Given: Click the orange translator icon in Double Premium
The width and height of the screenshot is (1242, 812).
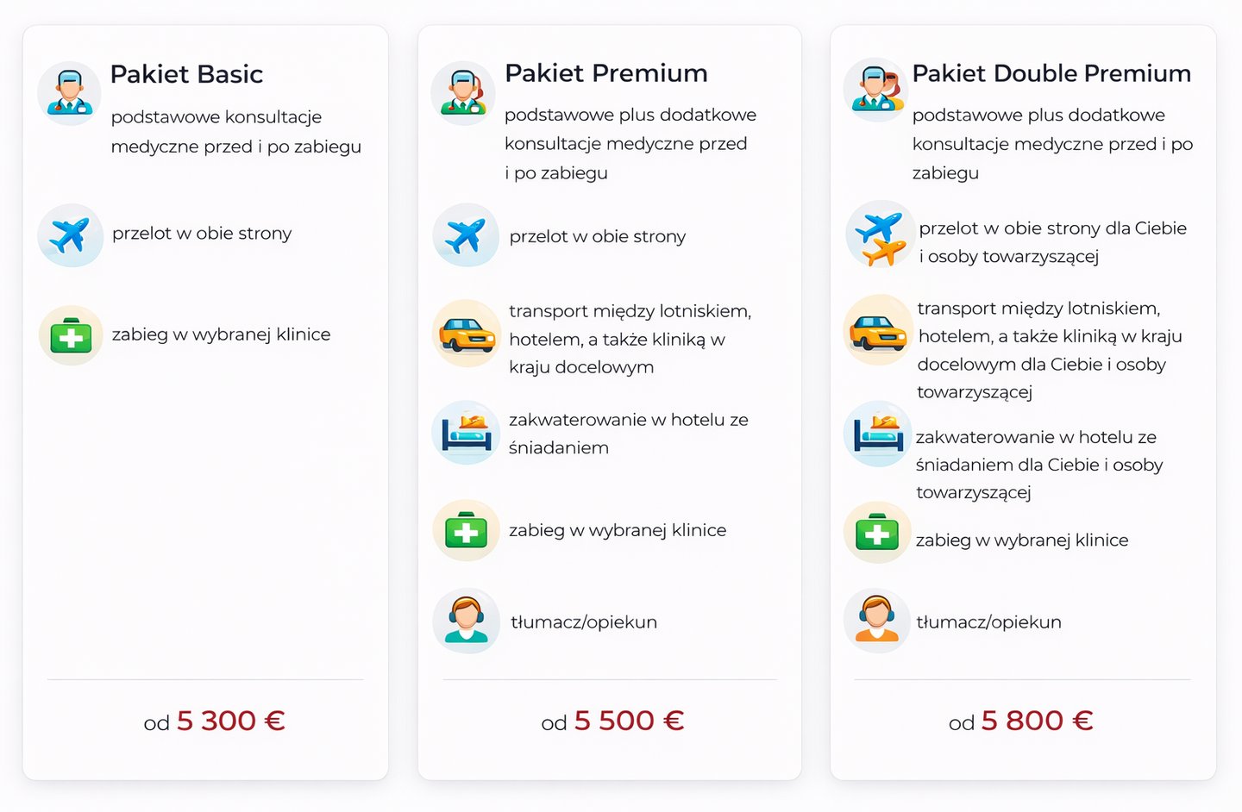Looking at the screenshot, I should [x=877, y=621].
